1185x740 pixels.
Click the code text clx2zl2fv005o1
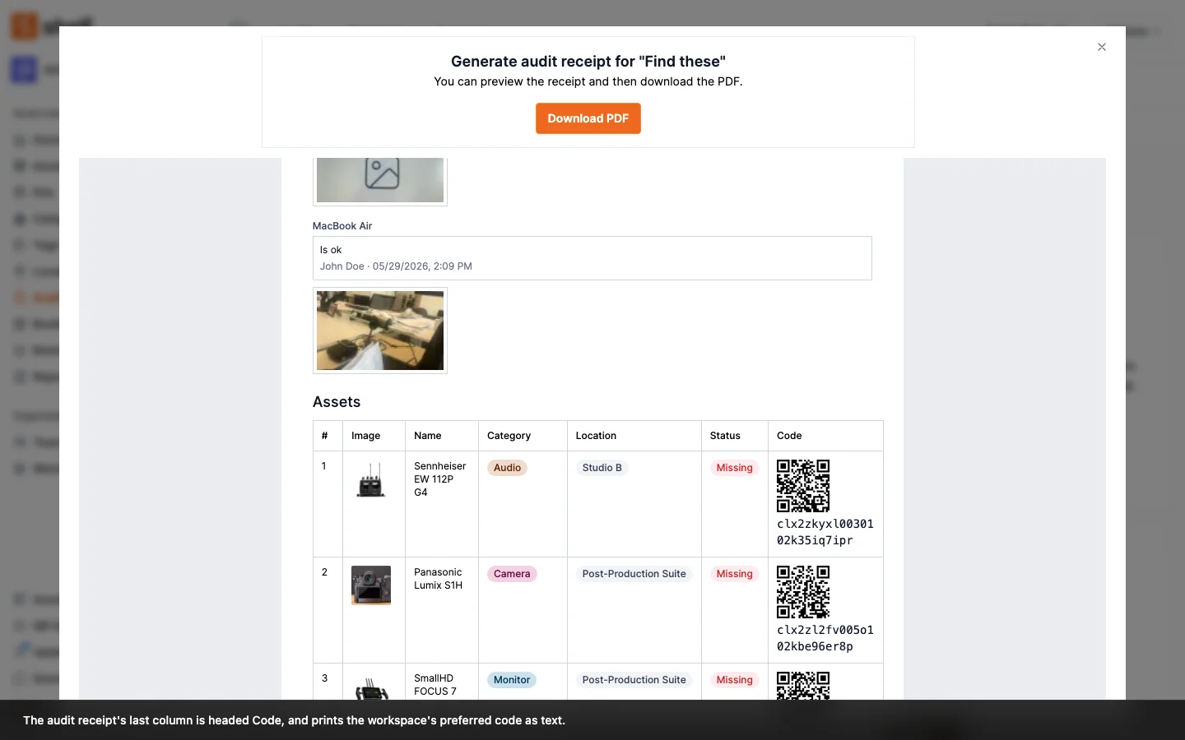click(x=825, y=630)
